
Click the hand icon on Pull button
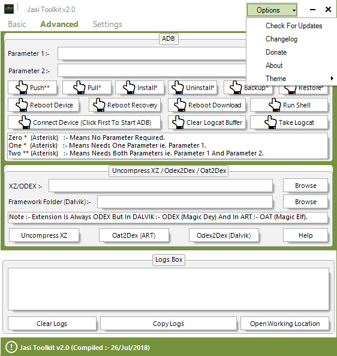[79, 88]
